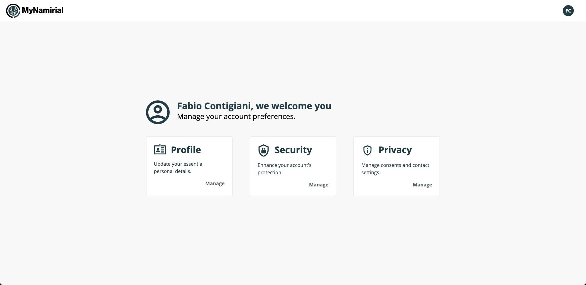Click 'Manage your account preferences' subtitle

[x=236, y=117]
